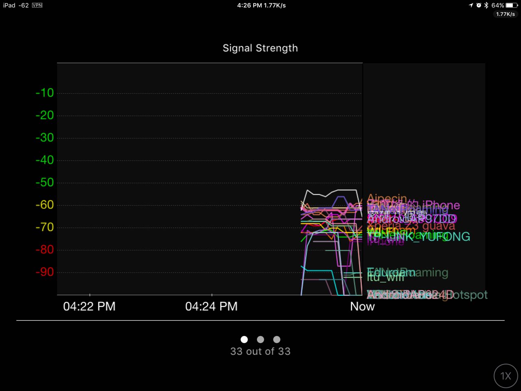
Task: Tap the -40 axis label
Action: tap(45, 160)
